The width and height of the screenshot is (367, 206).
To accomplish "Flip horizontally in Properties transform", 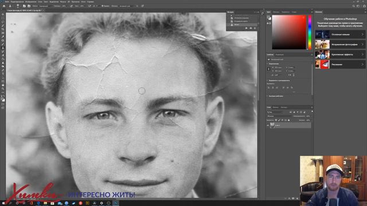I will point(290,75).
